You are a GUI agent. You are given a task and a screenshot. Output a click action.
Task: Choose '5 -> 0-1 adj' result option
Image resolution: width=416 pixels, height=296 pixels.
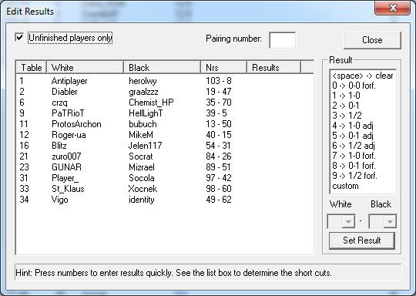pos(363,136)
